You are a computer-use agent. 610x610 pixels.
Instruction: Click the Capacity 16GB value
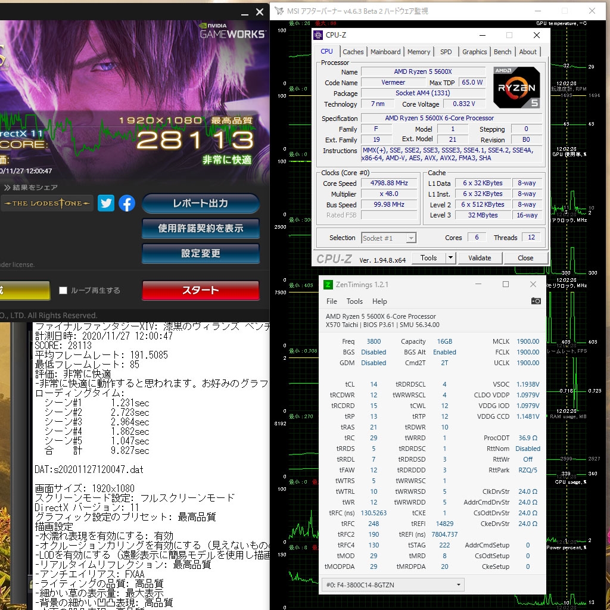444,341
